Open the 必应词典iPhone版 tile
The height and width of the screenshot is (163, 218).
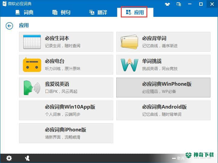[66, 133]
